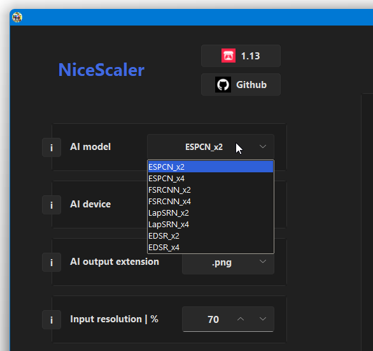Show info for AI output extension

click(x=52, y=262)
